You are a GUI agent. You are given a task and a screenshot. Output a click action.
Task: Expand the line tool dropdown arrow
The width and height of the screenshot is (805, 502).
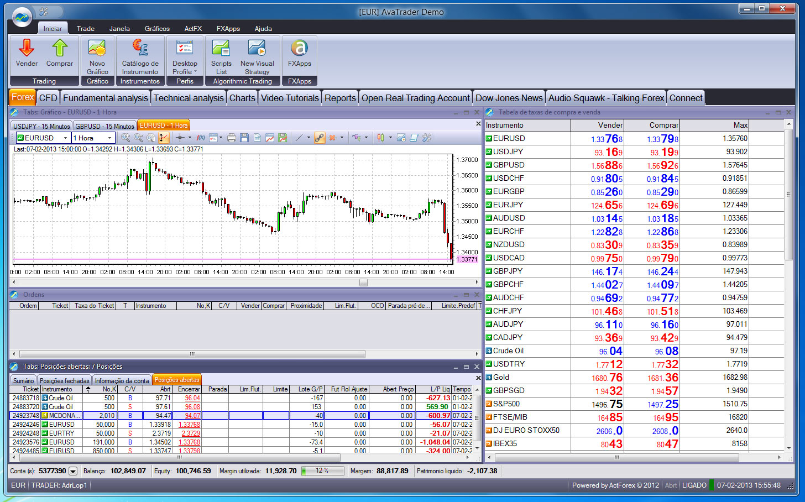click(309, 138)
